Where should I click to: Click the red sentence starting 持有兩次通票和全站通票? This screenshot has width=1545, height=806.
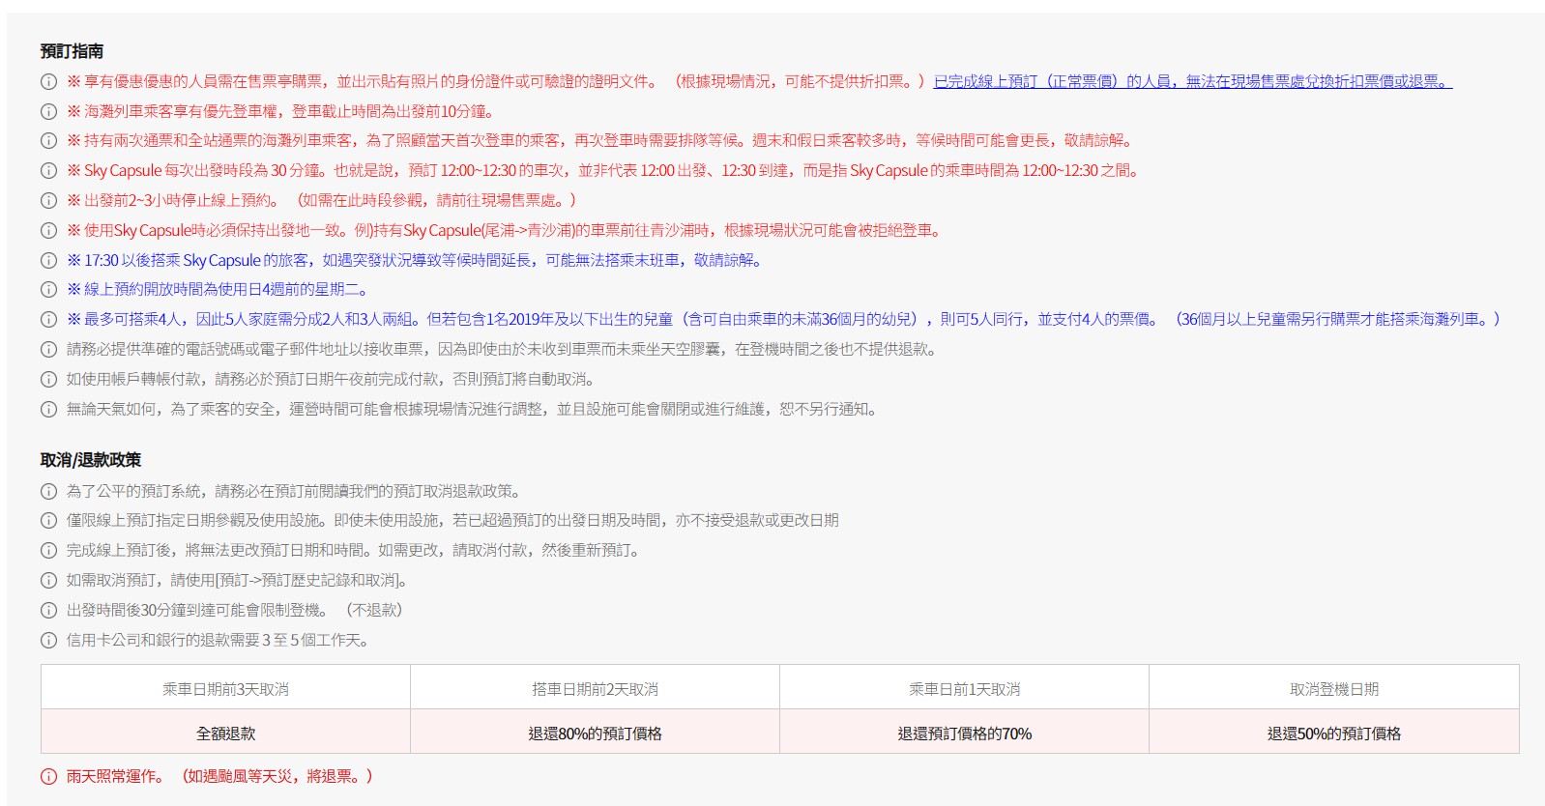pyautogui.click(x=600, y=141)
